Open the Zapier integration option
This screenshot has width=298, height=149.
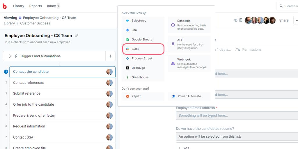tap(143, 96)
